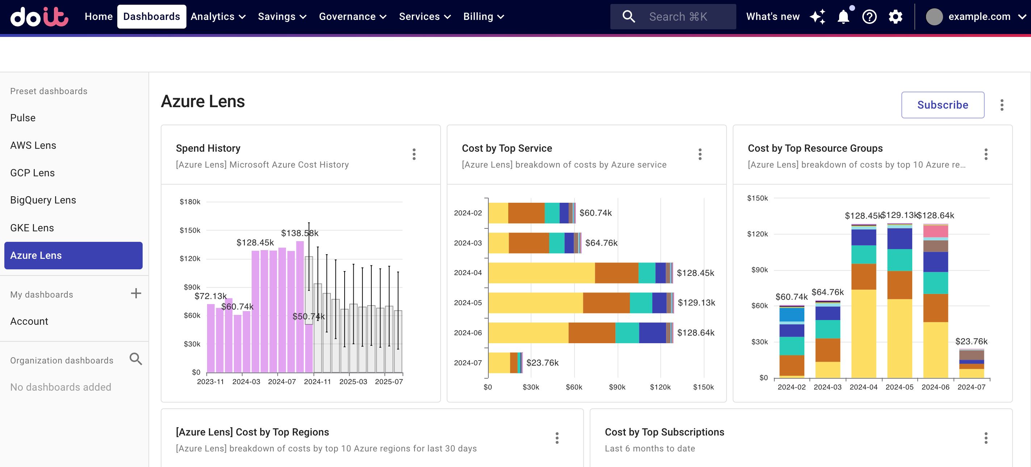This screenshot has height=467, width=1031.
Task: Expand the Billing menu
Action: [x=484, y=16]
